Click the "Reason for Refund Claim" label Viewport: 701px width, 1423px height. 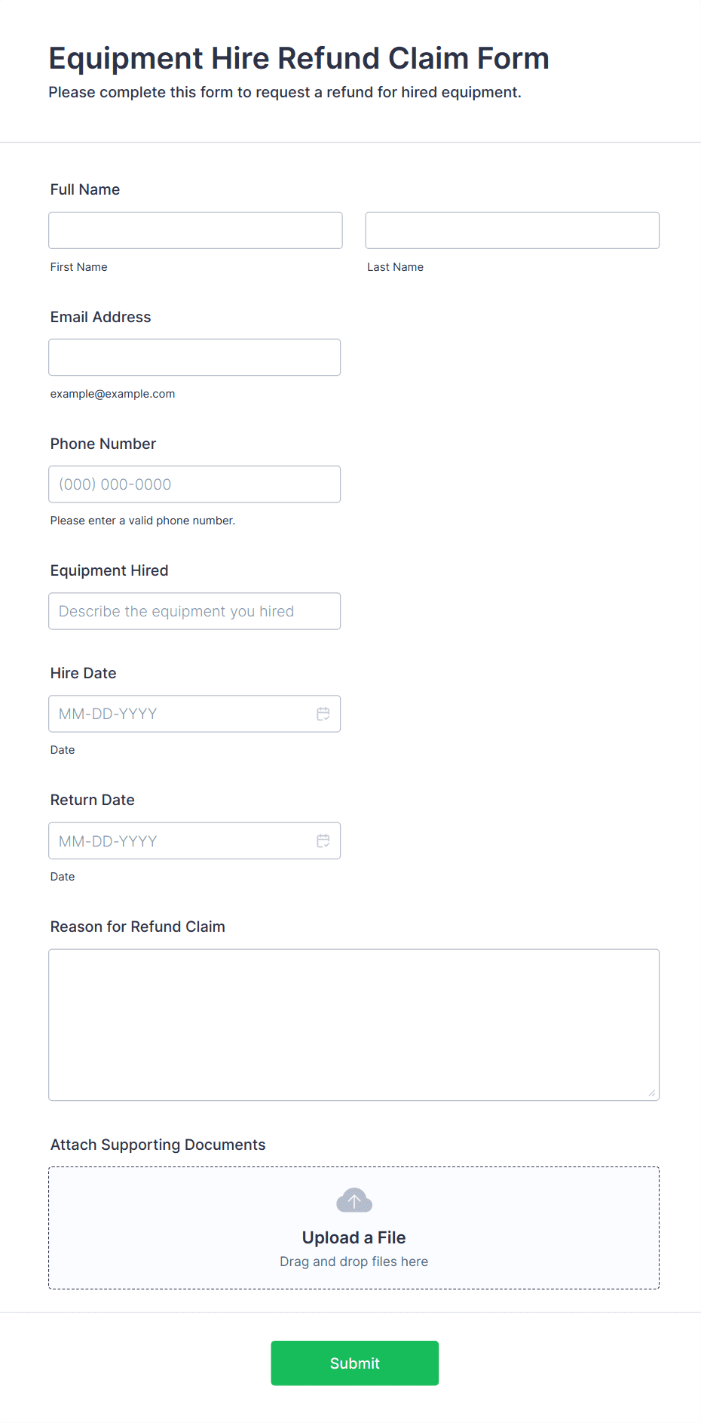[x=138, y=927]
